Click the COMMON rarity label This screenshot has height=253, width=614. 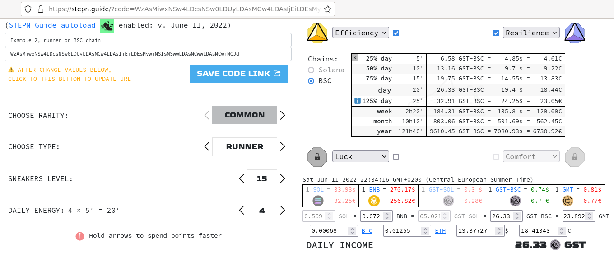click(x=245, y=115)
